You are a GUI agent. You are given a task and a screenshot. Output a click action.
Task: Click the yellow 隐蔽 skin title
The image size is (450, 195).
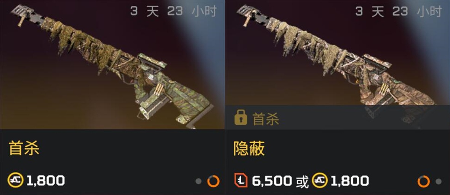coord(249,148)
